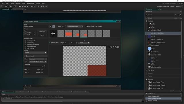
Task: Toggle Separate Texture Page checkbox
Action: 25,44
